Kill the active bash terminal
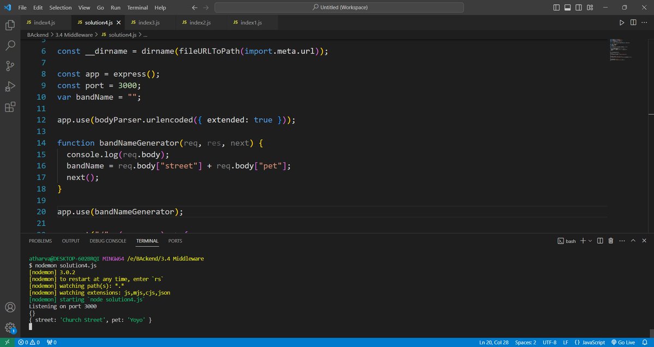Viewport: 654px width, 347px height. pyautogui.click(x=611, y=240)
